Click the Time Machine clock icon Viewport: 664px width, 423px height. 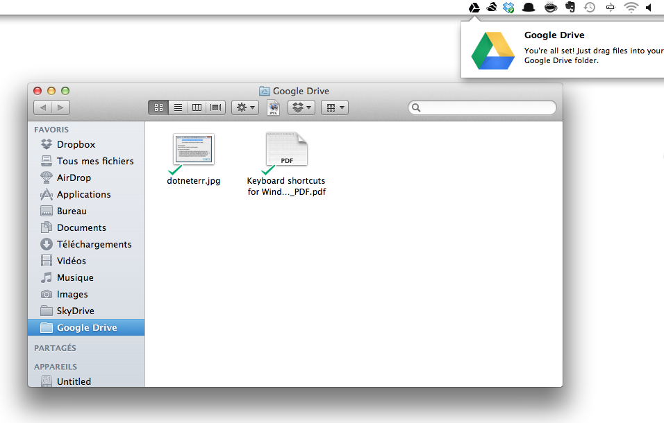(590, 8)
